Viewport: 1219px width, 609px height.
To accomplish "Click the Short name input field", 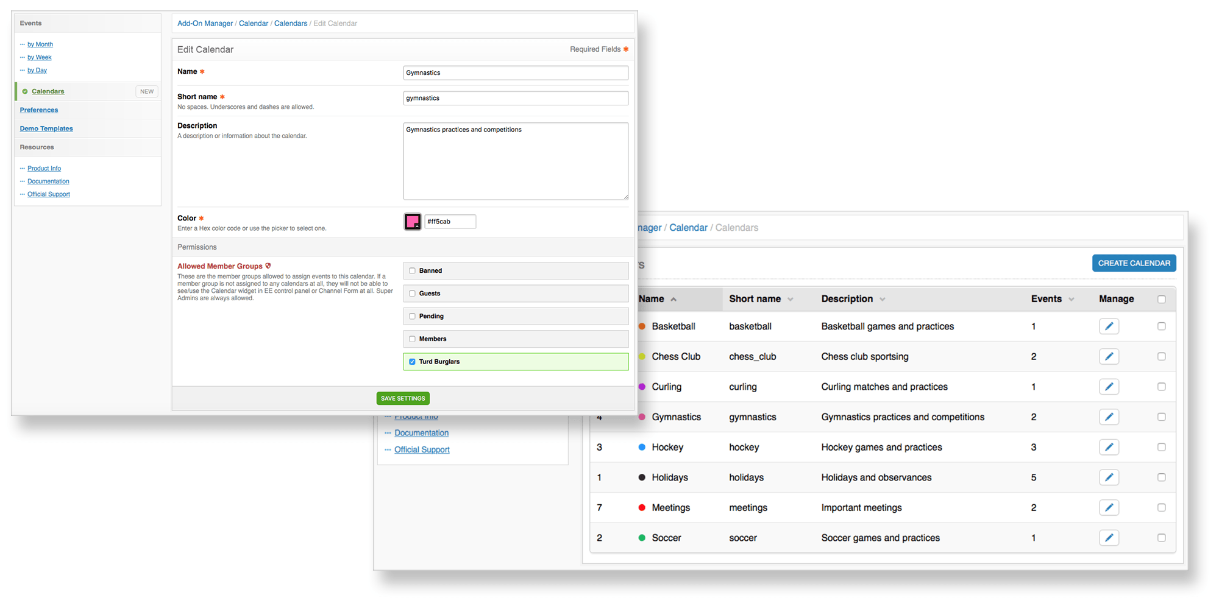I will [x=516, y=98].
